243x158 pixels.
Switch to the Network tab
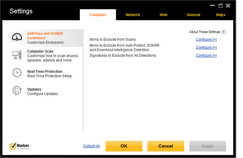133,15
